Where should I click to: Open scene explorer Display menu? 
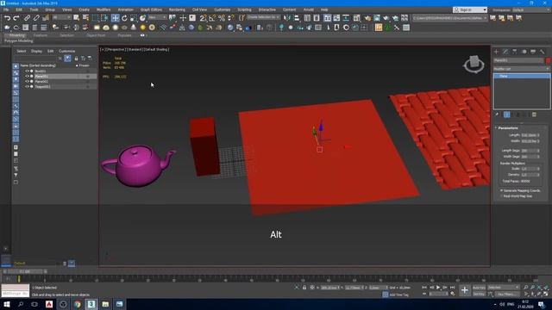point(36,51)
